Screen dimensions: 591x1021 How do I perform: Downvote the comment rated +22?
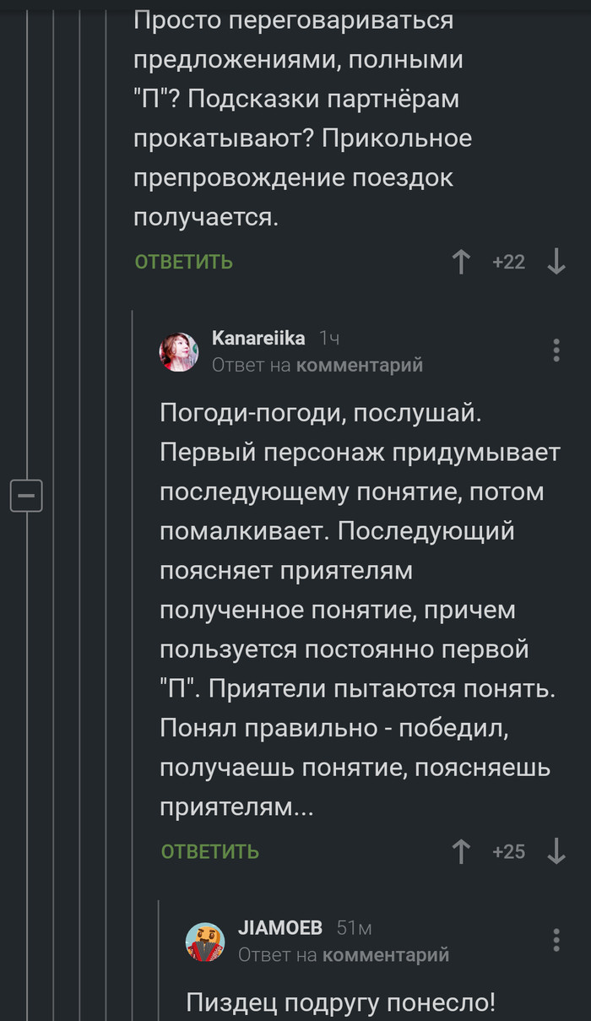556,262
